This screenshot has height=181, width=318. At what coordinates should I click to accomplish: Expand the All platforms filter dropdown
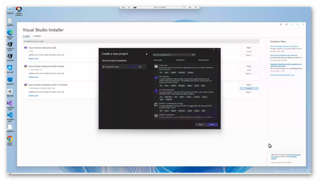(185, 60)
